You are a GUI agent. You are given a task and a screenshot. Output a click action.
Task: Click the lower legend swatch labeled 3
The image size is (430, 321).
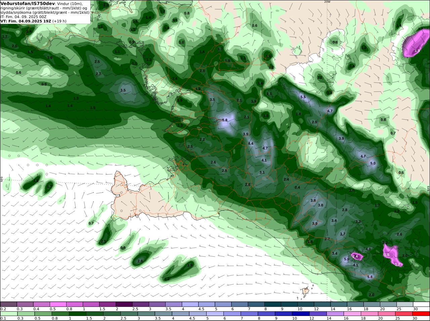pos(146,314)
